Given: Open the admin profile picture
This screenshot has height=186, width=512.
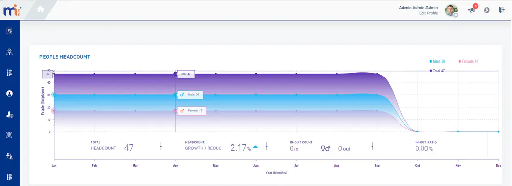Looking at the screenshot, I should pyautogui.click(x=451, y=10).
